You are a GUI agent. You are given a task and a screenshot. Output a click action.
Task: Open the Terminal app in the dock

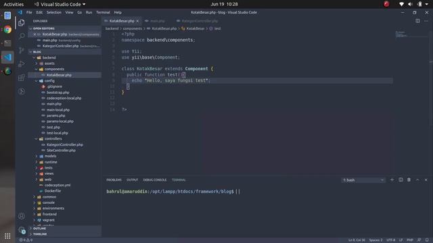click(7, 43)
